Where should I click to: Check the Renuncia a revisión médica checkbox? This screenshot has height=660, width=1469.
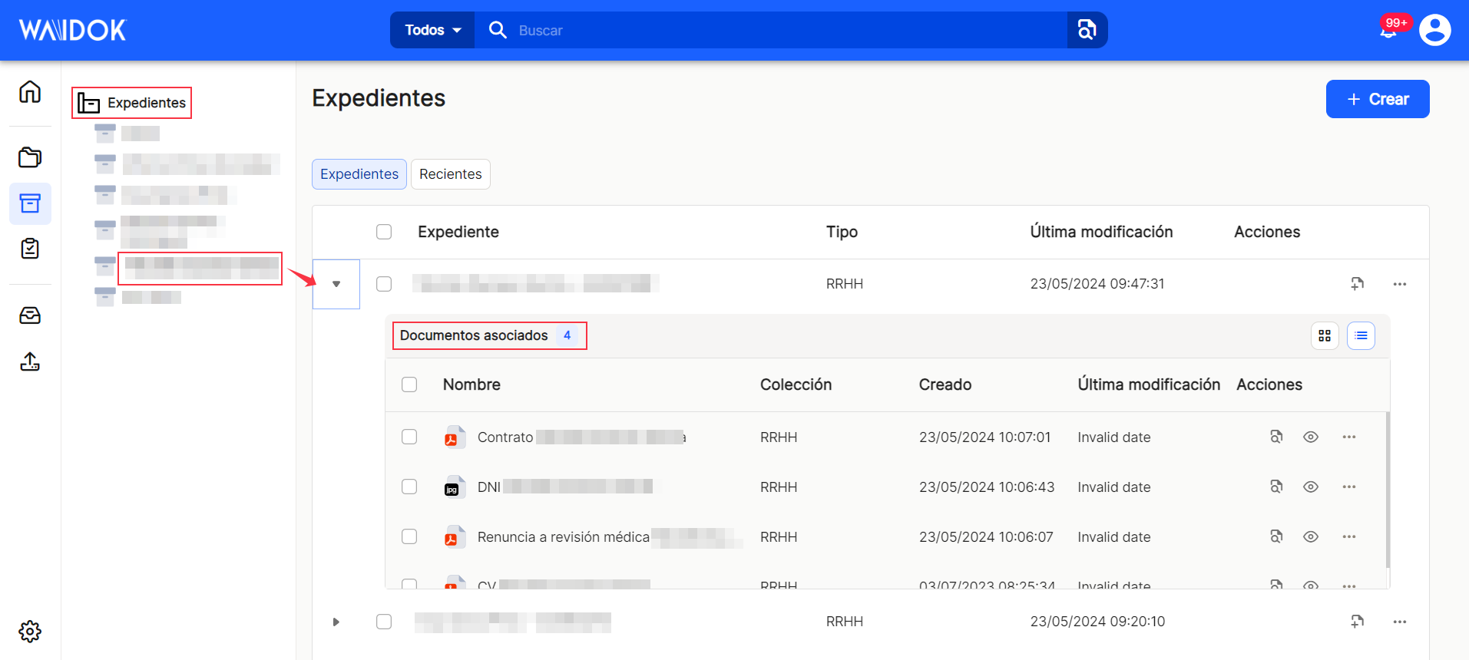click(409, 536)
